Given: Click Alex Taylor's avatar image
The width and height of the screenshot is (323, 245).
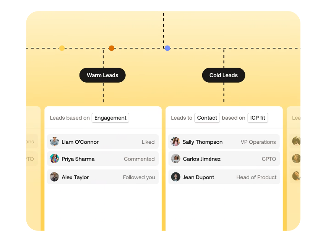Looking at the screenshot, I should (54, 177).
